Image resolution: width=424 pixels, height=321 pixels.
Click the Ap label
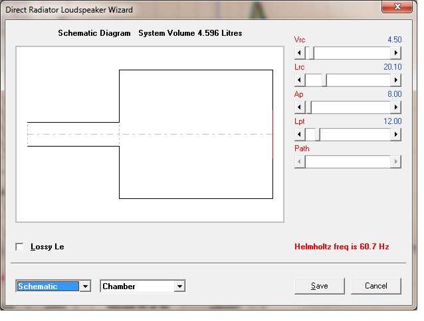[x=299, y=94]
